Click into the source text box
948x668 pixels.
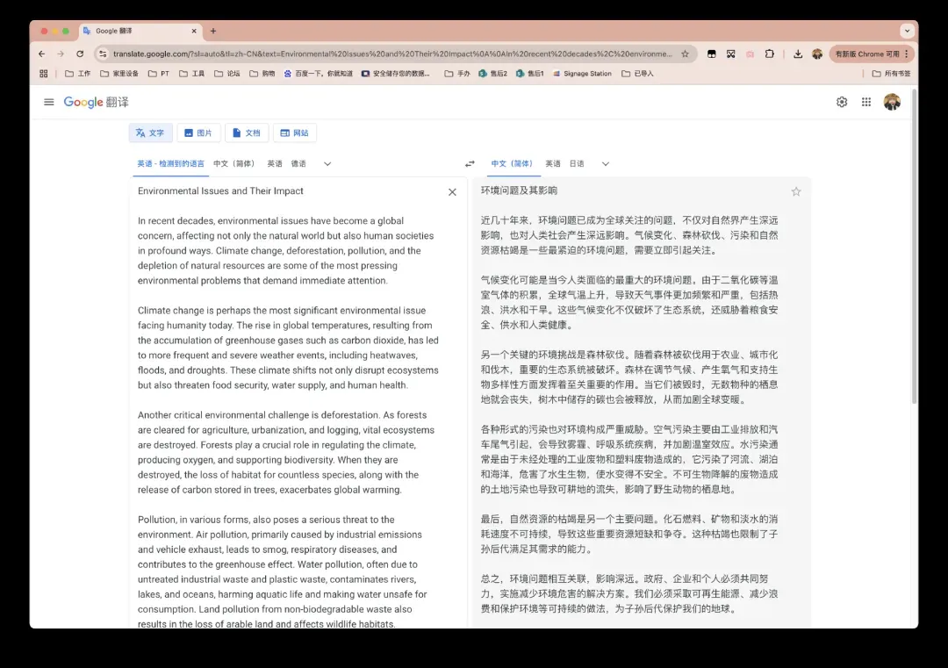[290, 351]
